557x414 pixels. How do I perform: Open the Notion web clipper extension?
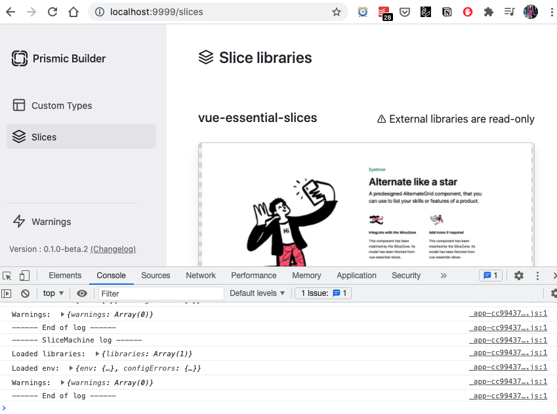[x=447, y=12]
